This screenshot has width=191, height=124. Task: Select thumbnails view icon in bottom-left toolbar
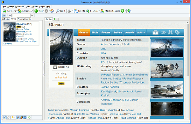pos(8,117)
